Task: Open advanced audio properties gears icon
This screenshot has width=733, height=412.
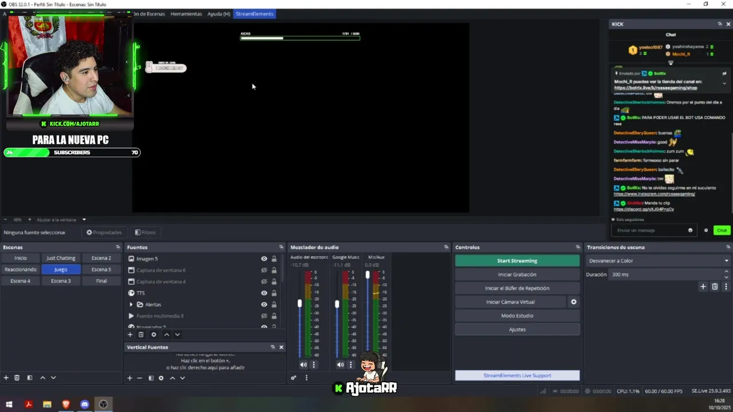Action: [x=294, y=378]
